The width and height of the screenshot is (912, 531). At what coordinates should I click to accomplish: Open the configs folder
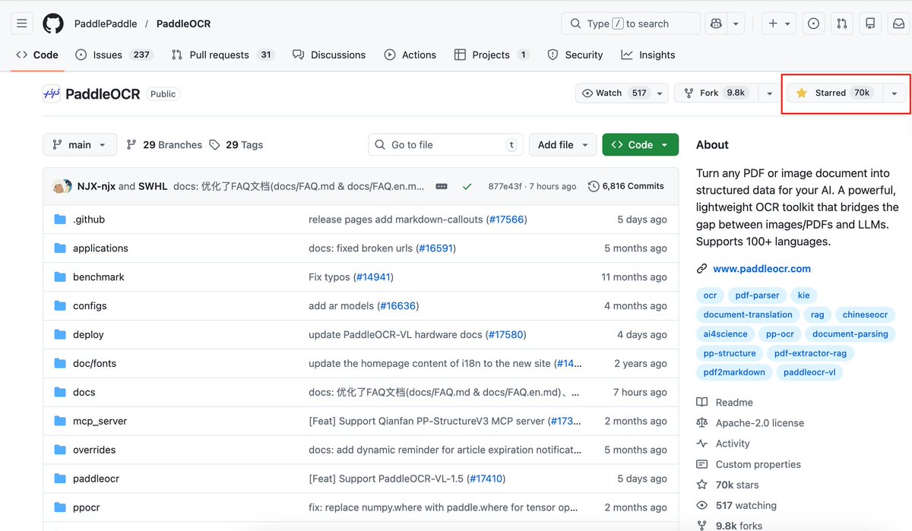(x=90, y=306)
